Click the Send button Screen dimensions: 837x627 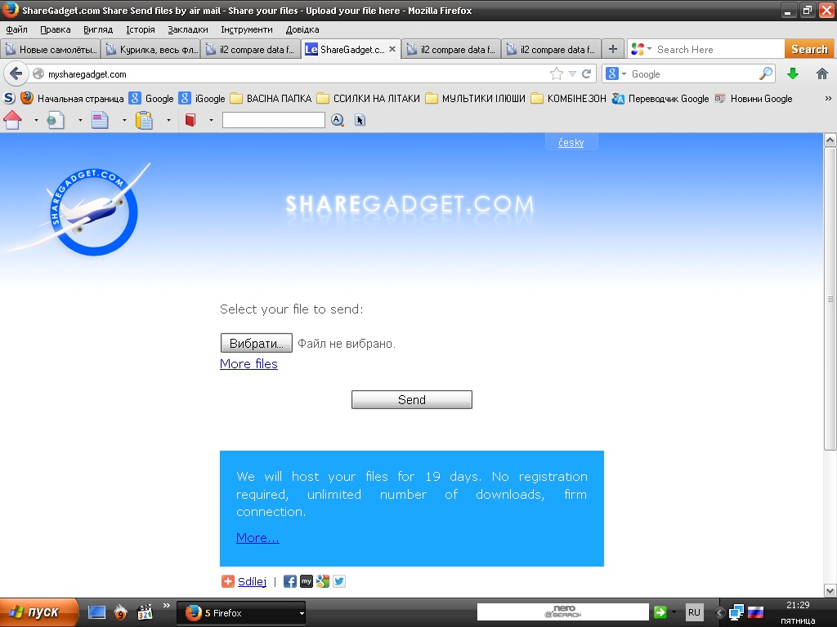[412, 400]
